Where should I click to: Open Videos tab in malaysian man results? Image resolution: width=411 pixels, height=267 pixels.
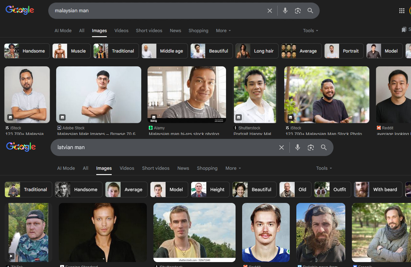[121, 31]
